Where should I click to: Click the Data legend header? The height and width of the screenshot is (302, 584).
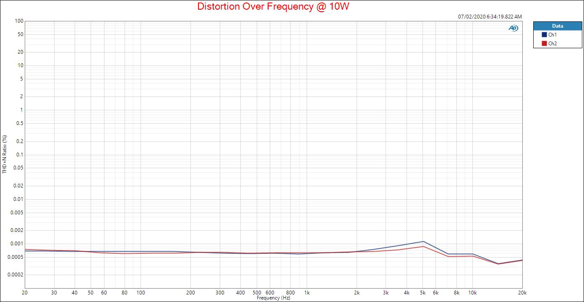pos(558,26)
